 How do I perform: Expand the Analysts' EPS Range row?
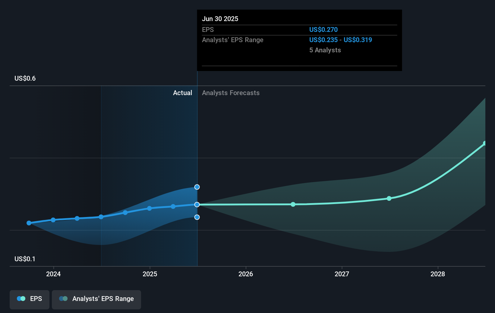tap(232, 40)
